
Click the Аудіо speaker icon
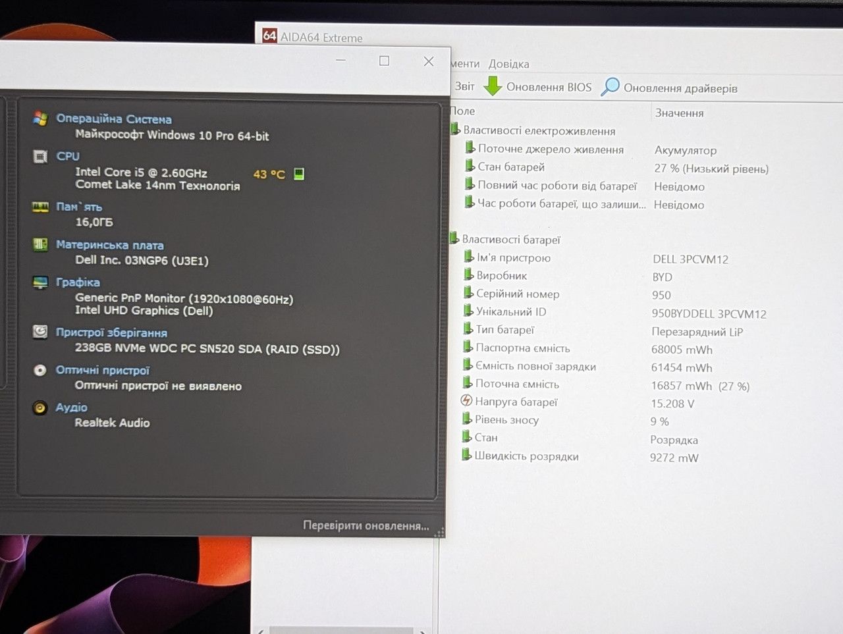click(x=40, y=408)
